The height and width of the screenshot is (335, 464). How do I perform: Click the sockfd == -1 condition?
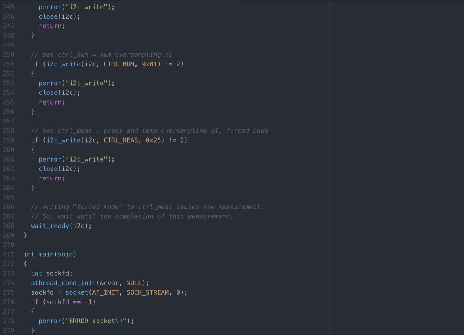[69, 302]
